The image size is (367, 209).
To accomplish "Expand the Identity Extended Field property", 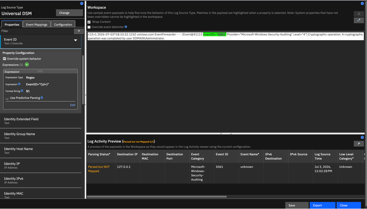I will (x=41, y=121).
